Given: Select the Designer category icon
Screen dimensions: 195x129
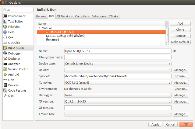Looking at the screenshot, I should pos(5,59).
